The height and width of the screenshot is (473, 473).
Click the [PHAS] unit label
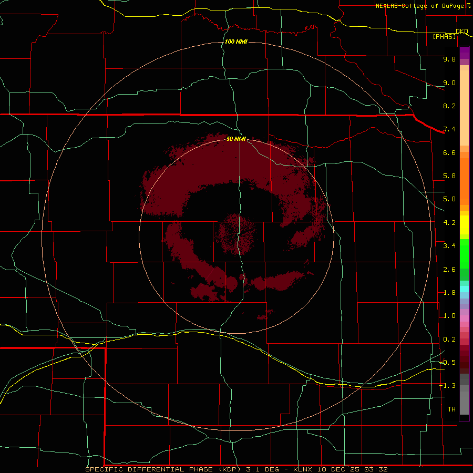444,36
